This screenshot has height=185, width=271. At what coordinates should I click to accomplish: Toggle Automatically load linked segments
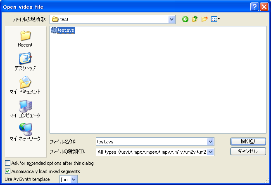[8, 171]
